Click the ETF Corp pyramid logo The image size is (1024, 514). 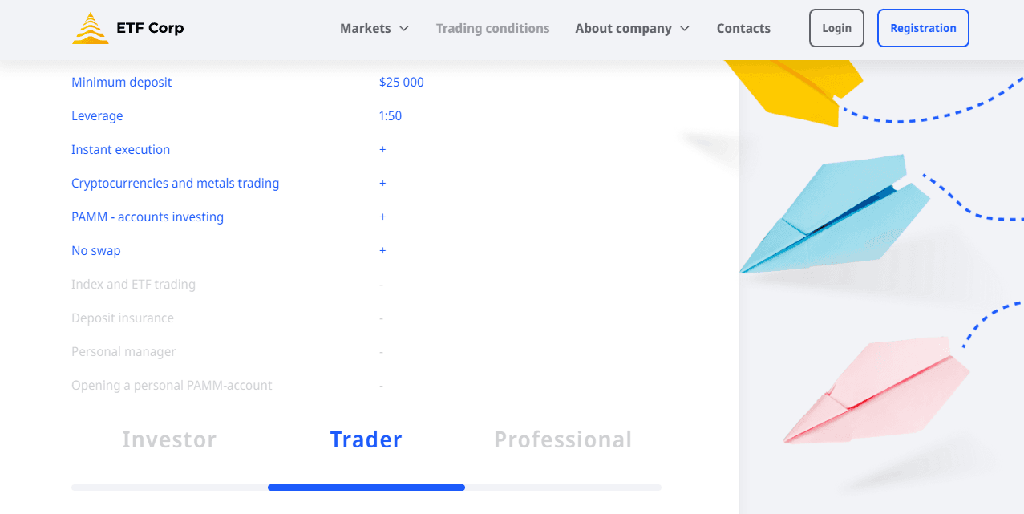pos(90,28)
